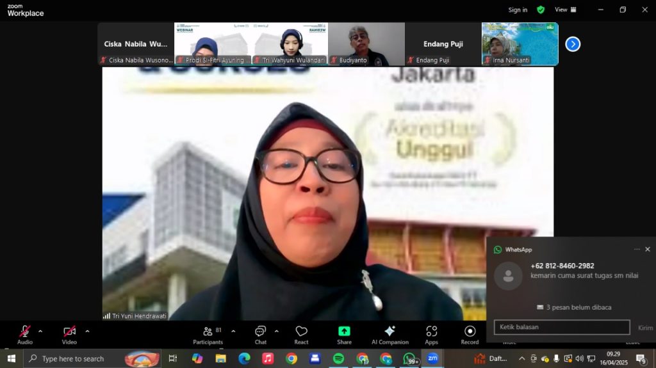The width and height of the screenshot is (656, 368).
Task: Click the green Share screen button
Action: tap(344, 335)
